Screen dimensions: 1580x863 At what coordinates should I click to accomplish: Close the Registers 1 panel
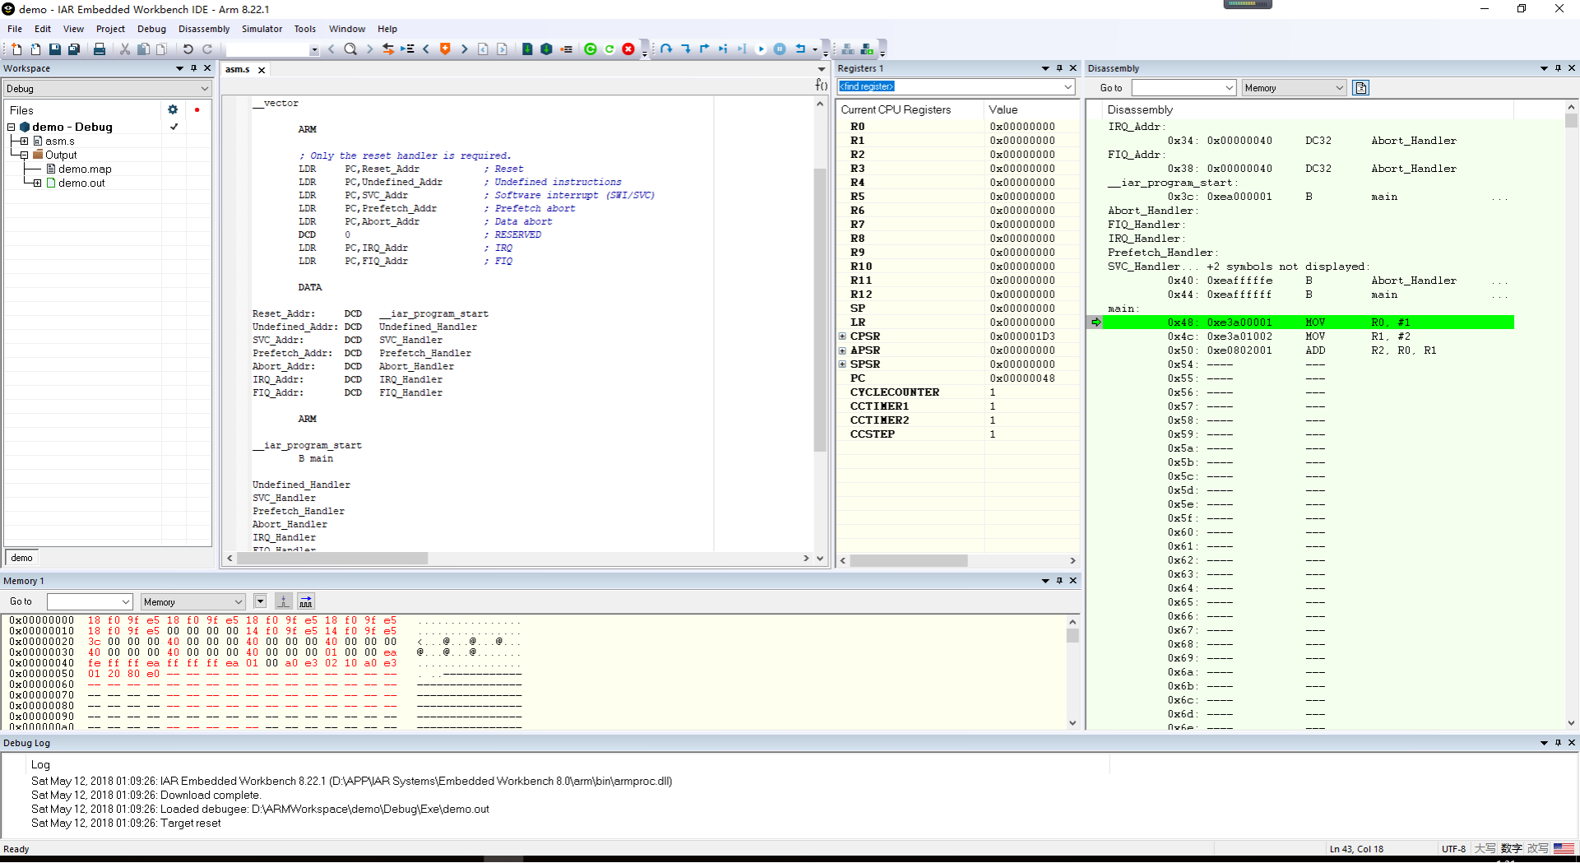[1073, 68]
